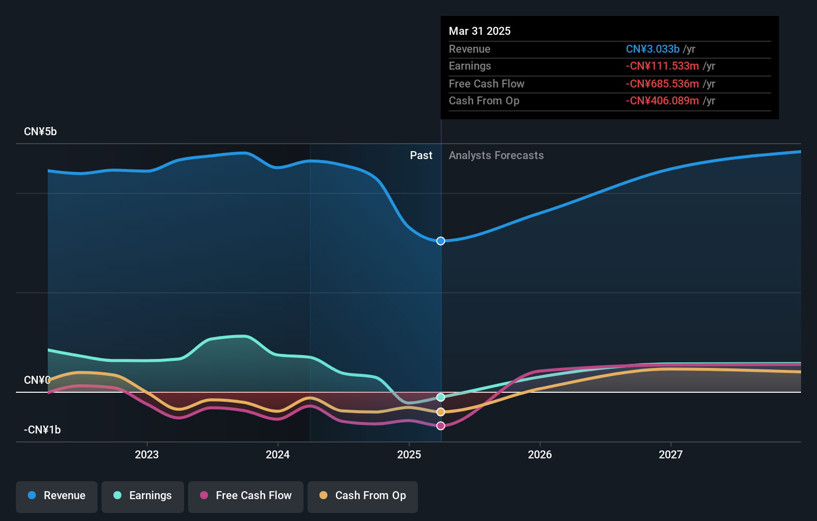Image resolution: width=817 pixels, height=521 pixels.
Task: Click the Cash From Op label in tooltip
Action: click(x=484, y=101)
